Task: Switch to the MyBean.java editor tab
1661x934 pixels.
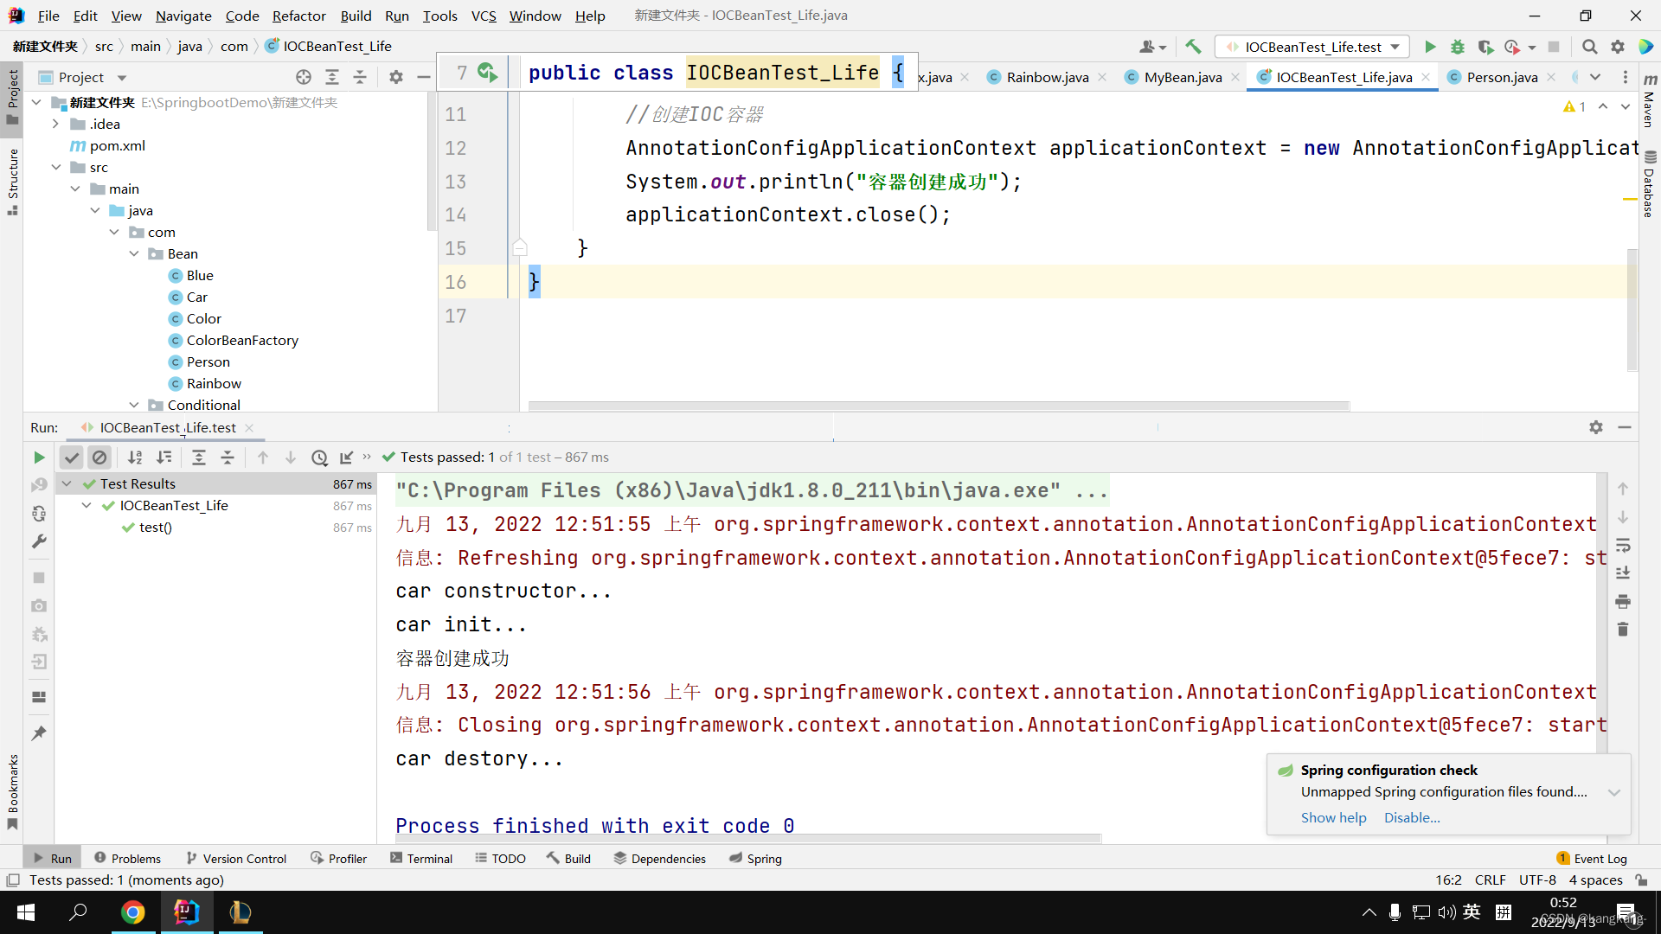Action: tap(1182, 77)
